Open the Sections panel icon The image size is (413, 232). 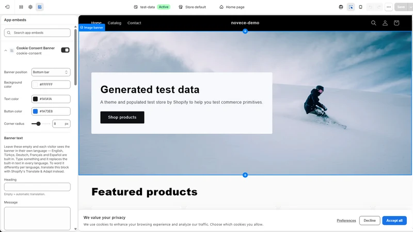tap(21, 7)
